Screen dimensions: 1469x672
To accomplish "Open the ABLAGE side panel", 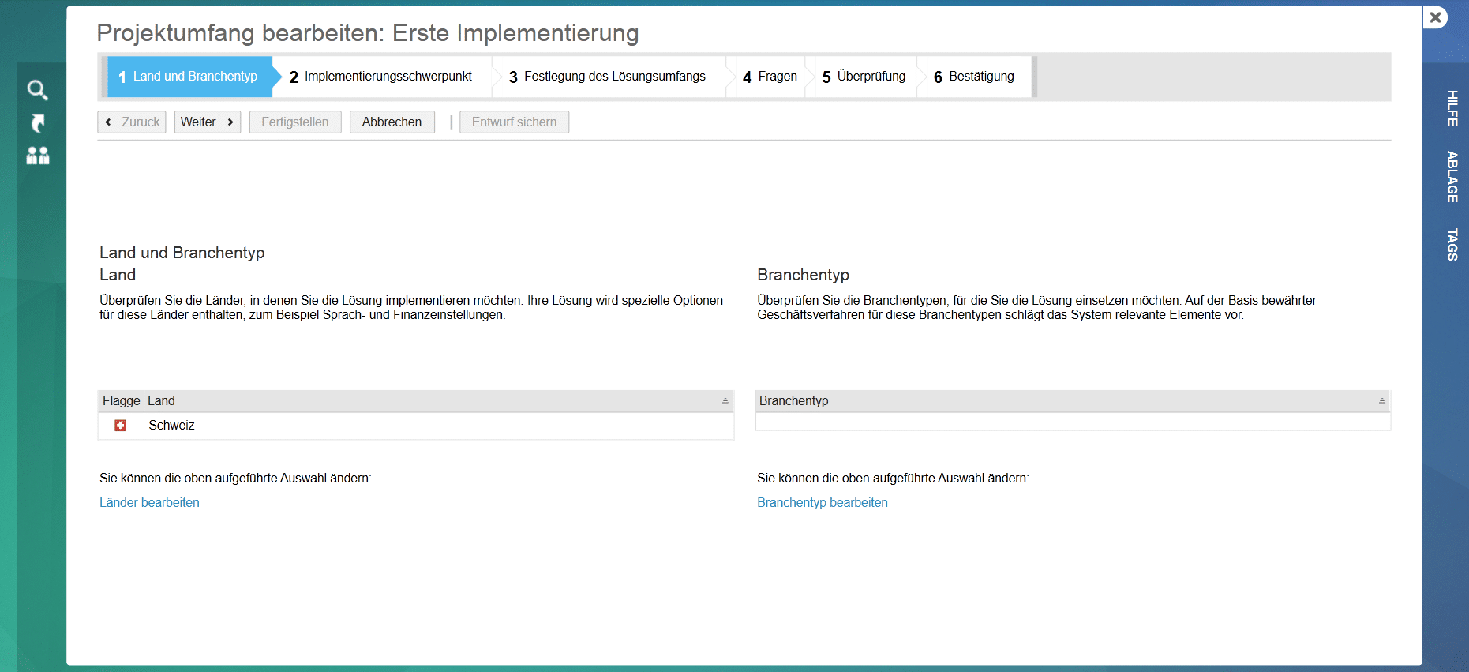I will (x=1451, y=177).
